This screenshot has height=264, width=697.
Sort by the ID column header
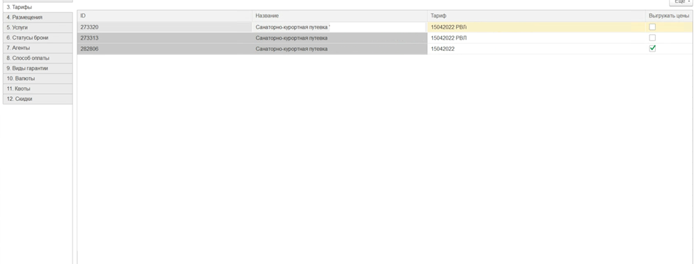pos(165,16)
